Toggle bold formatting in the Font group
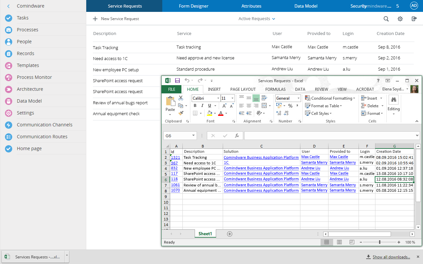 tap(195, 105)
